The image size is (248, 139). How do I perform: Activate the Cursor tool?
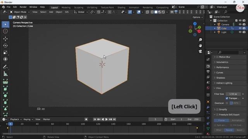tap(5, 31)
